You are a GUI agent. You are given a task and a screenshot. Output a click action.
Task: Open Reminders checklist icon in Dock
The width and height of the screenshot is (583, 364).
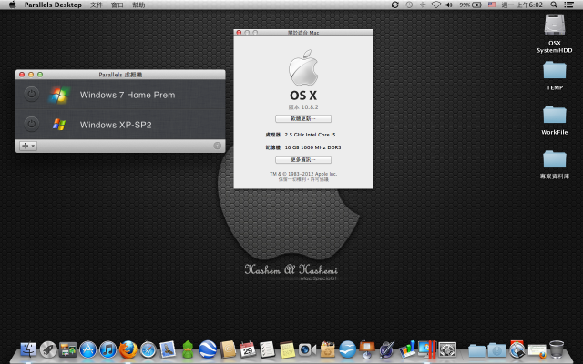[x=267, y=349]
